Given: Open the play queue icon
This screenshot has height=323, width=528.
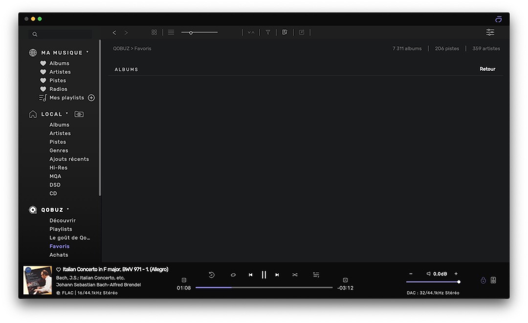Looking at the screenshot, I should coord(316,275).
